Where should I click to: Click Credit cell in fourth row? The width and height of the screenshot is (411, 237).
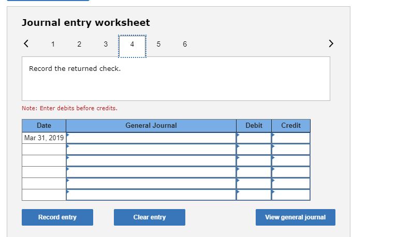click(291, 172)
